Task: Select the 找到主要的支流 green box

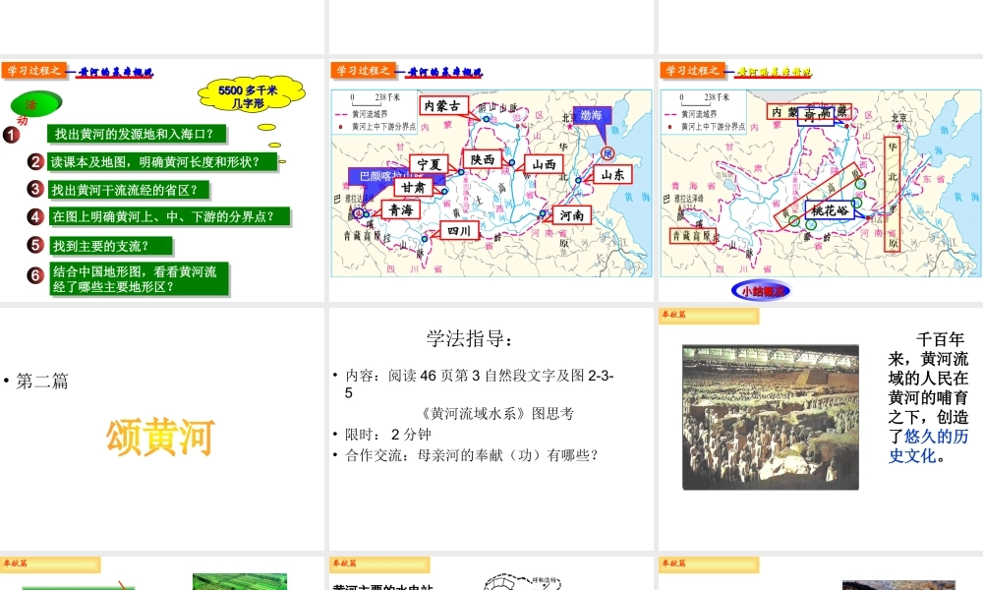Action: [x=111, y=245]
